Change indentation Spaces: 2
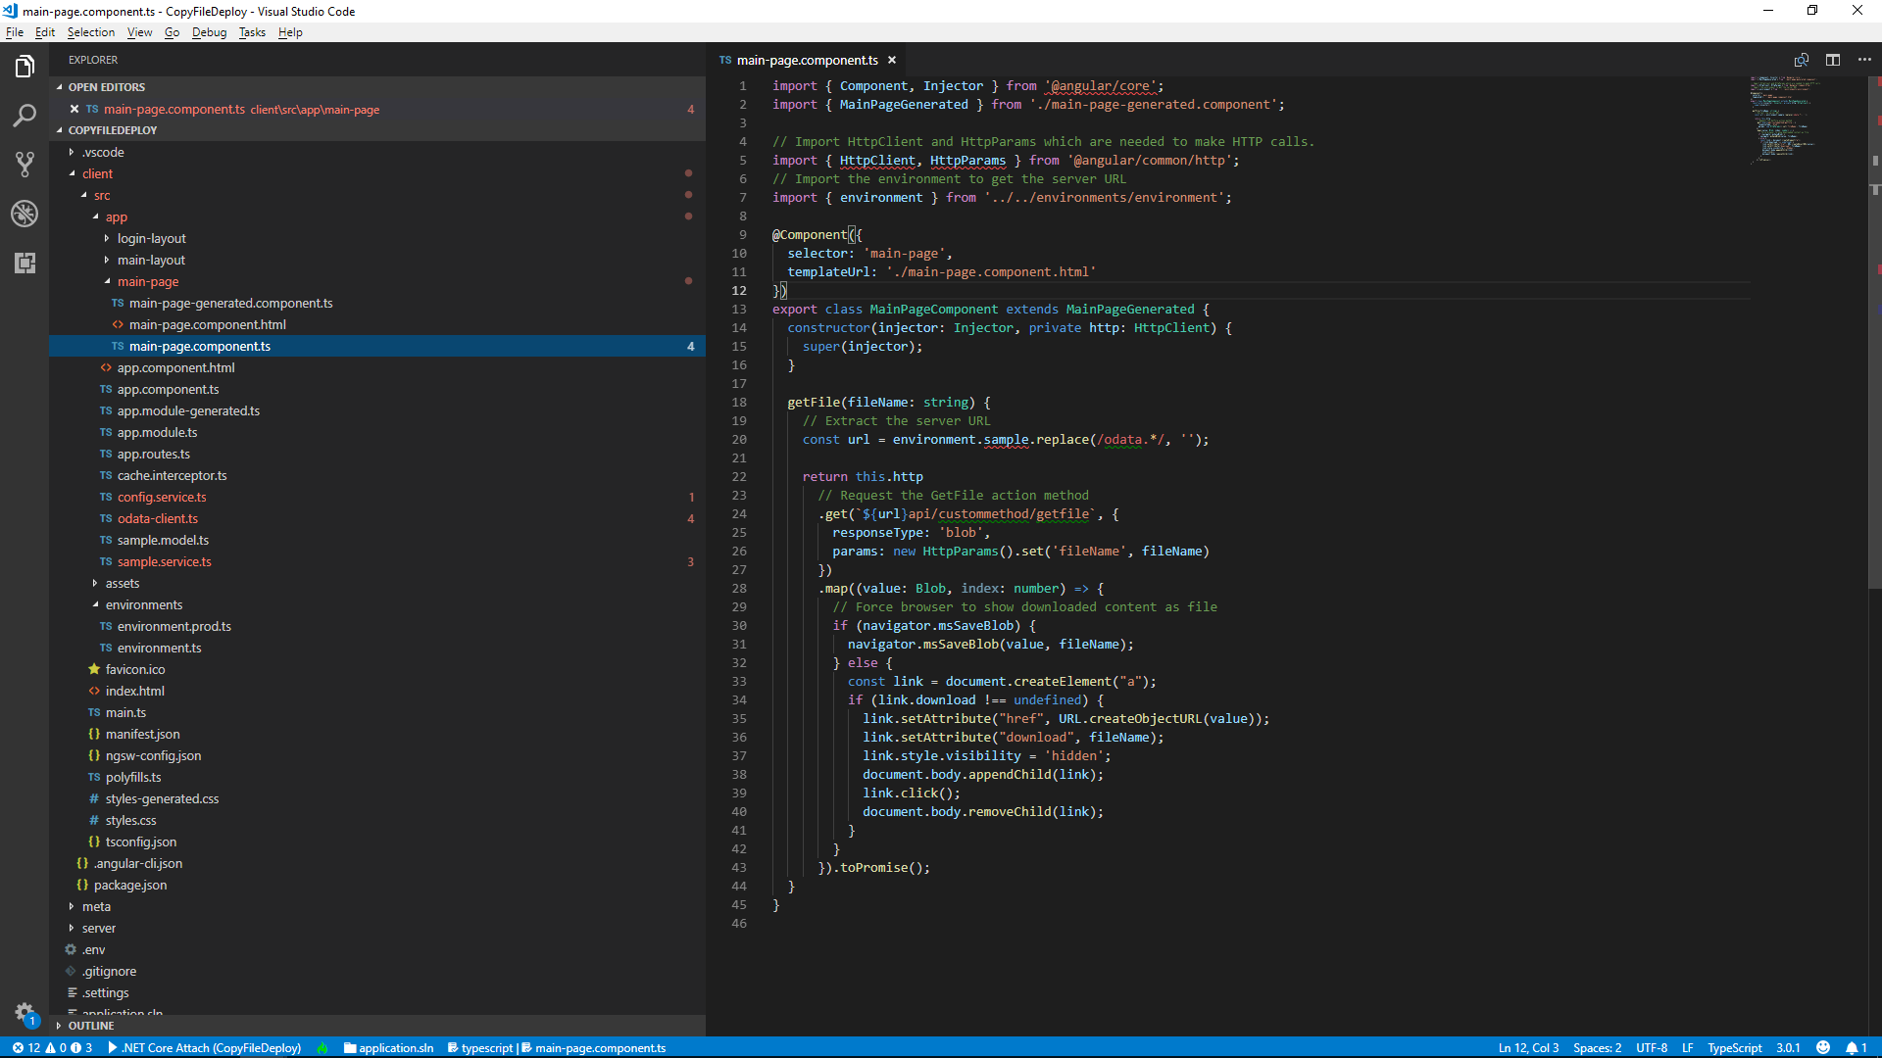This screenshot has width=1882, height=1058. click(x=1598, y=1047)
